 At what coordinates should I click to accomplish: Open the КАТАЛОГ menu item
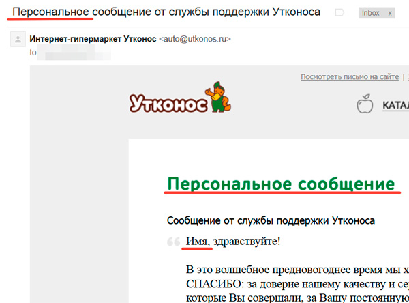pos(395,106)
